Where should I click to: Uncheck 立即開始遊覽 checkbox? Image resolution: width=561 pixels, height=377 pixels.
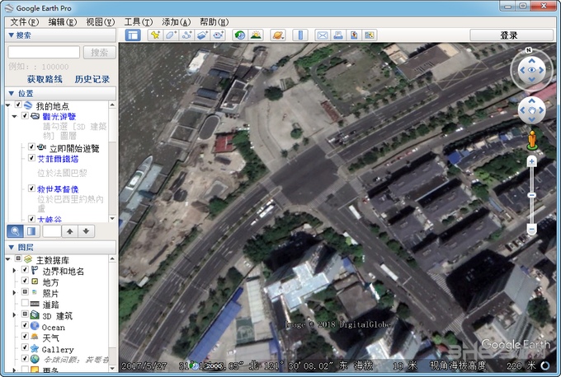pyautogui.click(x=31, y=147)
